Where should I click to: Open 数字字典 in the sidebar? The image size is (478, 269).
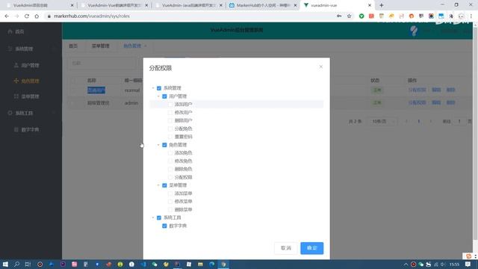(x=31, y=129)
